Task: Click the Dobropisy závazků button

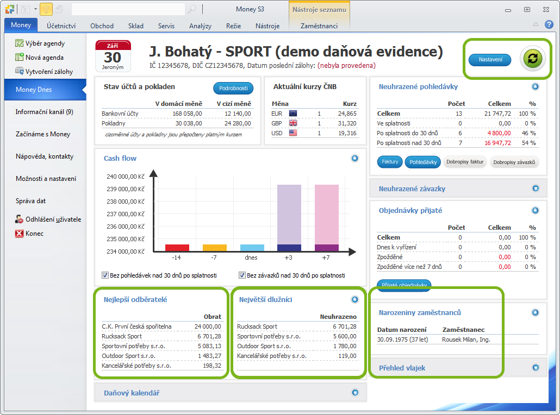Action: click(514, 162)
